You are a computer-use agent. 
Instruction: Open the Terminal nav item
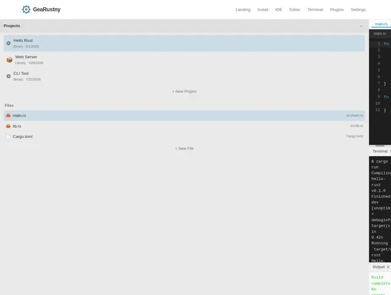pyautogui.click(x=315, y=10)
